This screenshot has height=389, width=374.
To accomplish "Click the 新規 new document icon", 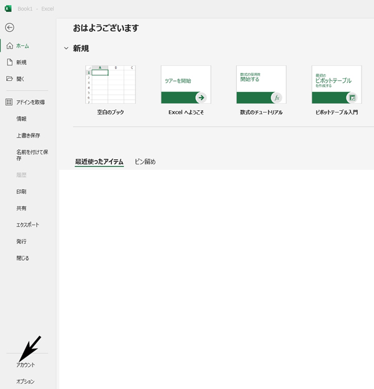I will (x=9, y=62).
